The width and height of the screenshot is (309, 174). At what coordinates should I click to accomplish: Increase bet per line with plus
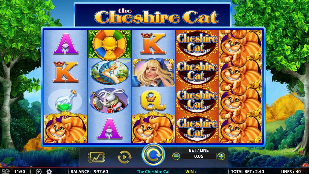pyautogui.click(x=221, y=156)
